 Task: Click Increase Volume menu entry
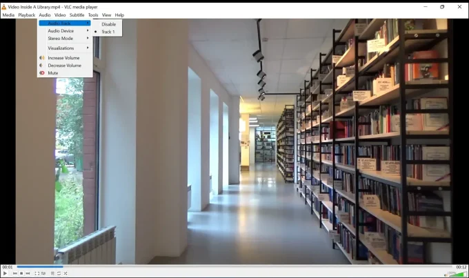(63, 58)
